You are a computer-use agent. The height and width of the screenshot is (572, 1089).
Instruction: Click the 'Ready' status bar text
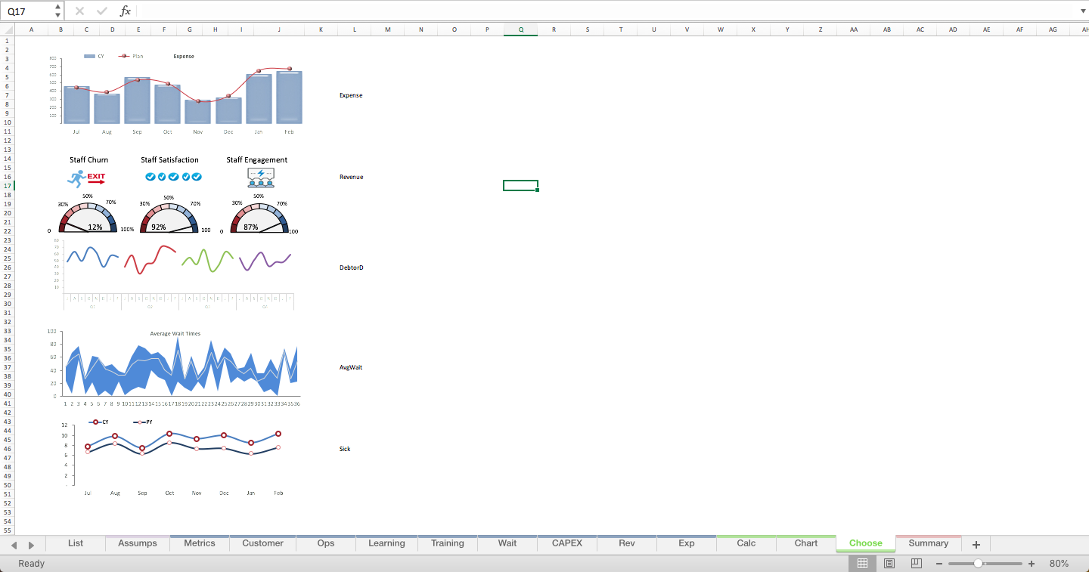(x=31, y=564)
